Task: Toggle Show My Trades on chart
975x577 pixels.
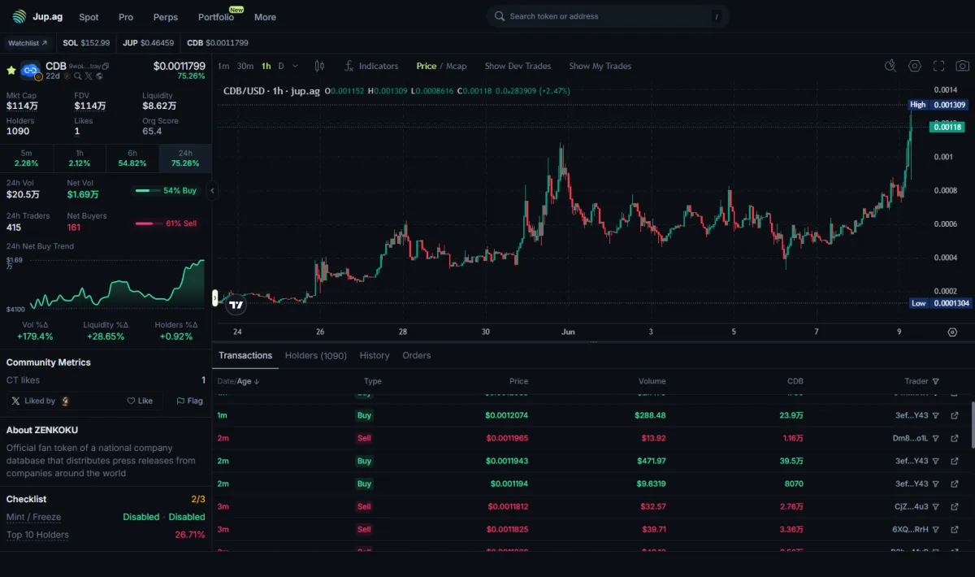Action: [x=600, y=66]
